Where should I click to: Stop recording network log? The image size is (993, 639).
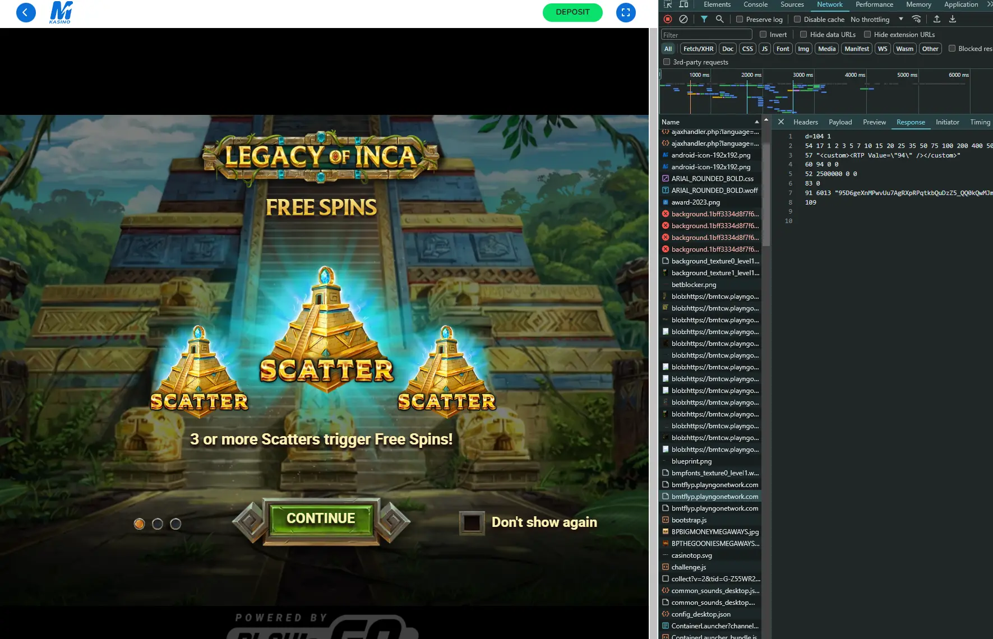[x=667, y=19]
